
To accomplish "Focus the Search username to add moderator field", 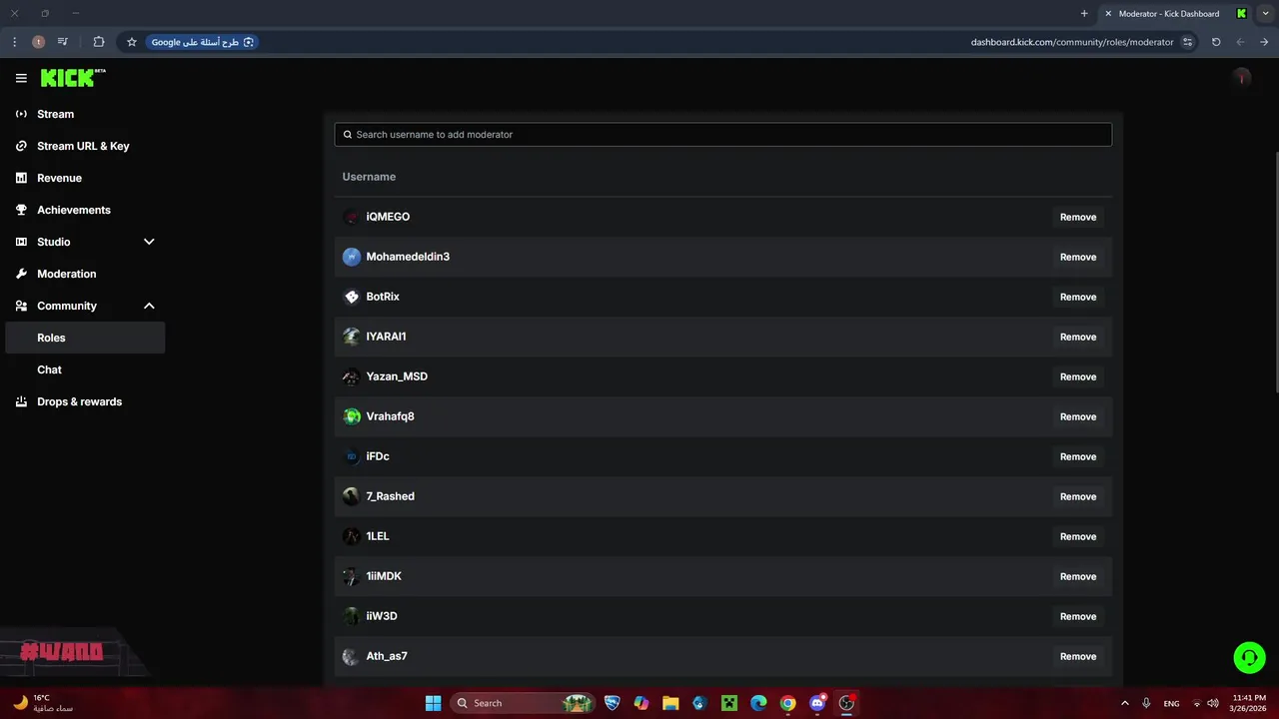I will point(722,134).
